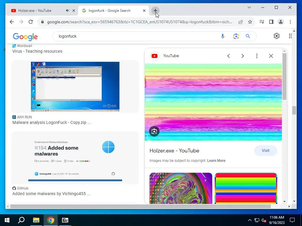Open the Learn More copyright link
Screen dimensions: 302x226
click(x=216, y=161)
